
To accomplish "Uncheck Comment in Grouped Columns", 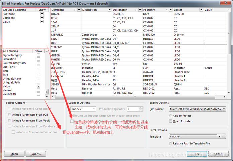I will pyautogui.click(x=42, y=18).
